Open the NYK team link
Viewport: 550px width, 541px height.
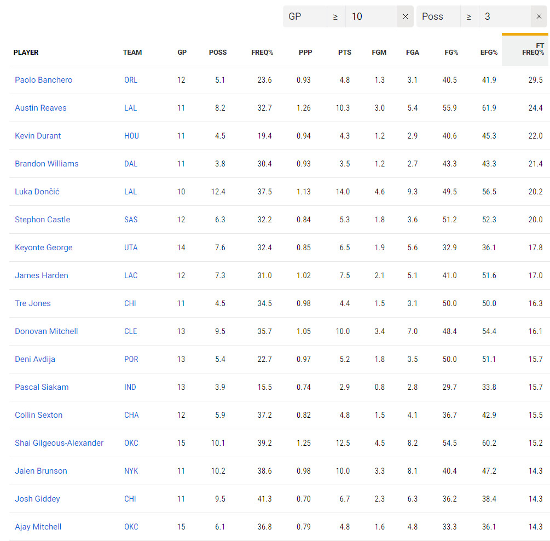pyautogui.click(x=131, y=471)
